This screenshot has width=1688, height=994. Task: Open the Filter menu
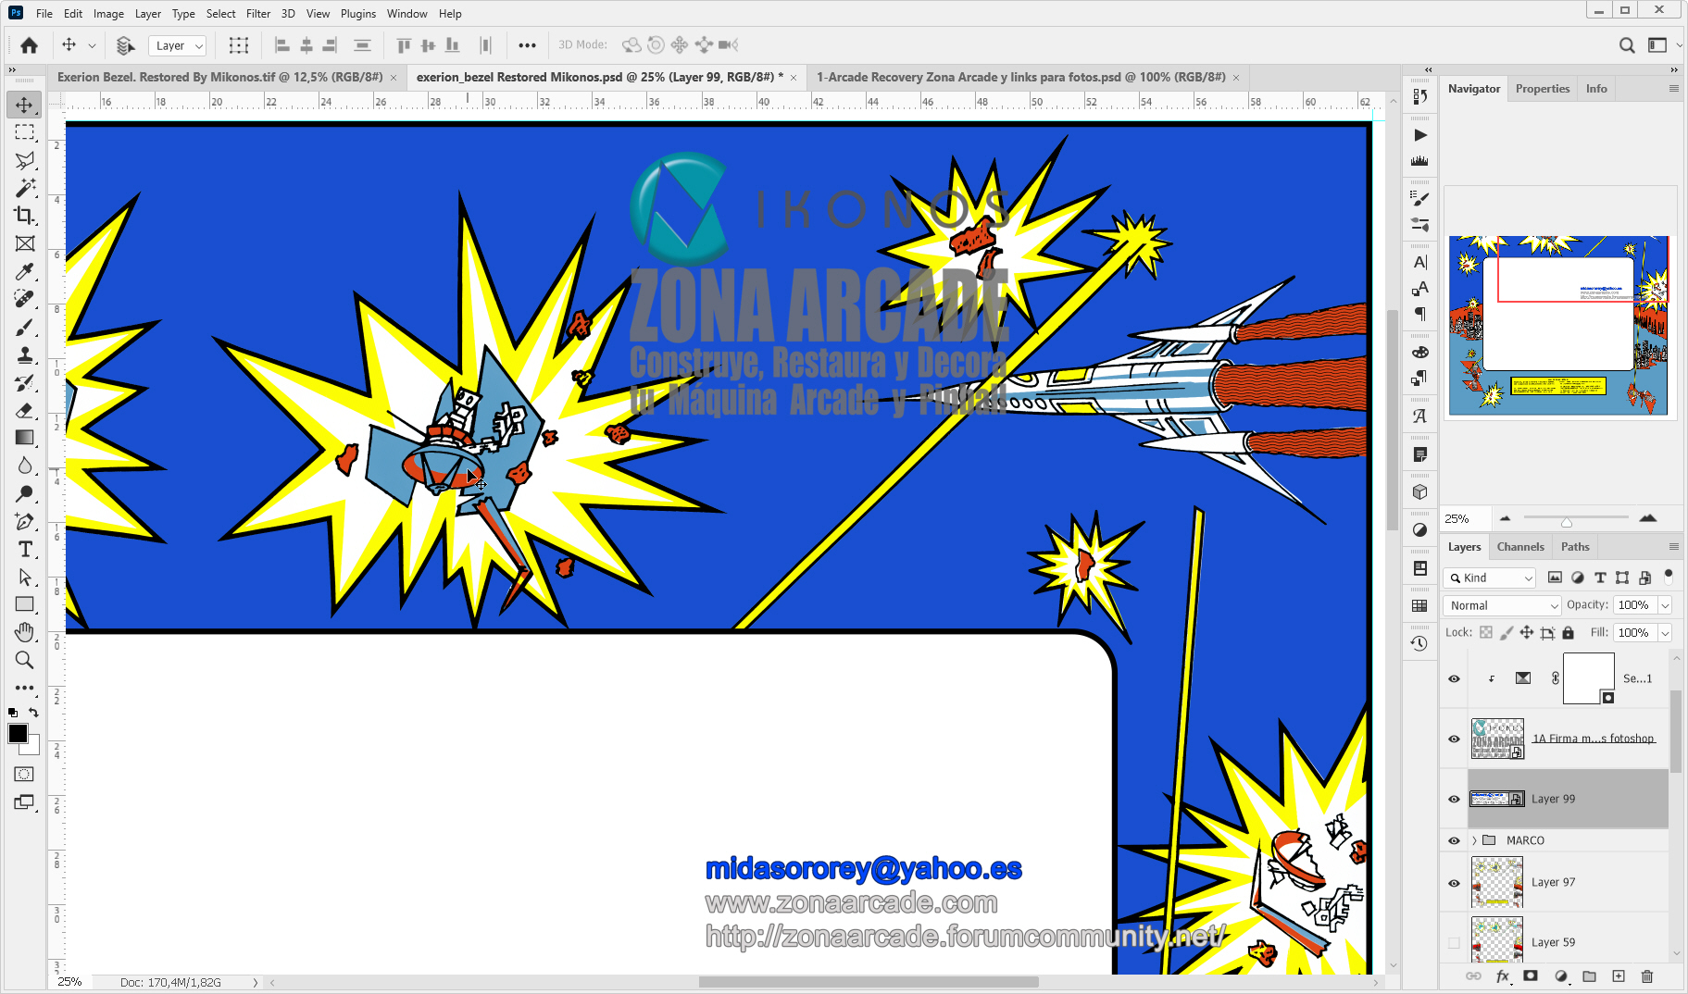(x=257, y=14)
